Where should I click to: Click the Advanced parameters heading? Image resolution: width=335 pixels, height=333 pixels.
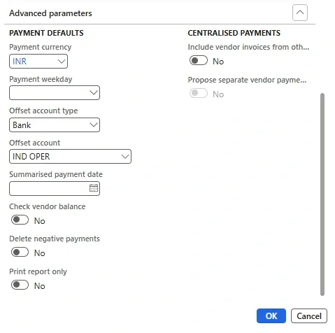50,13
